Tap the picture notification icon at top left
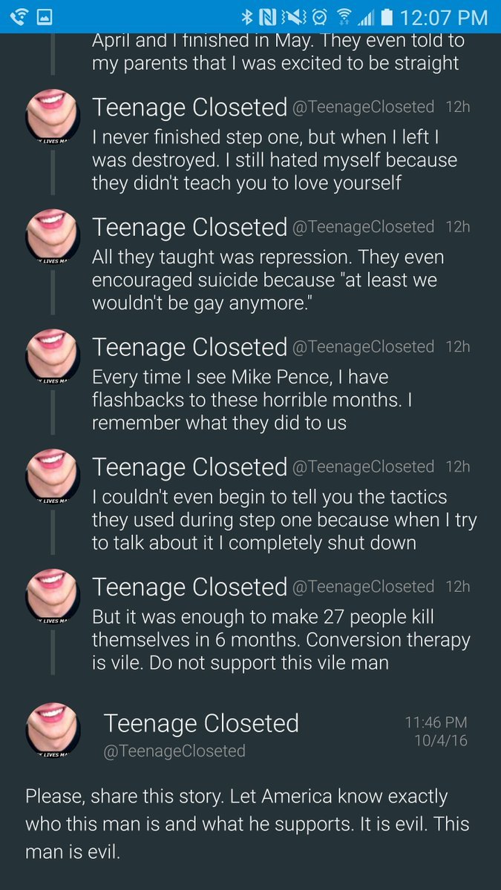This screenshot has width=501, height=890. (x=45, y=16)
